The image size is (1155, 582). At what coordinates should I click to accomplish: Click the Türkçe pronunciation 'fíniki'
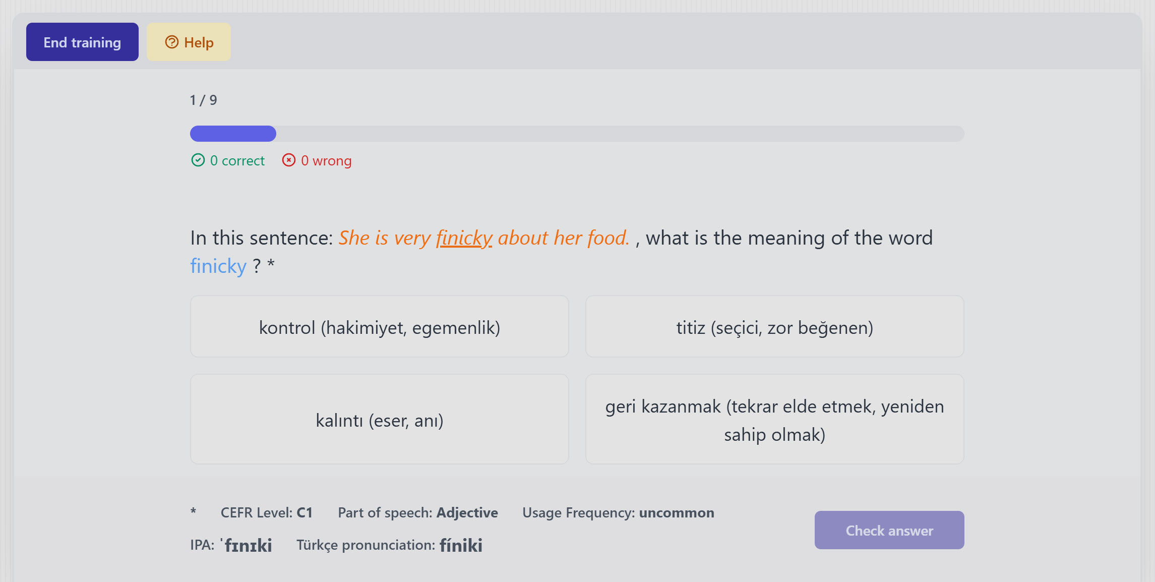pos(461,545)
